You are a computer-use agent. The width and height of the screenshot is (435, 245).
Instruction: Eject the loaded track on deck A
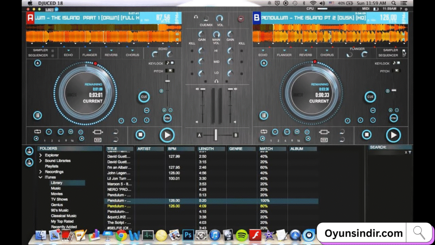[x=37, y=63]
